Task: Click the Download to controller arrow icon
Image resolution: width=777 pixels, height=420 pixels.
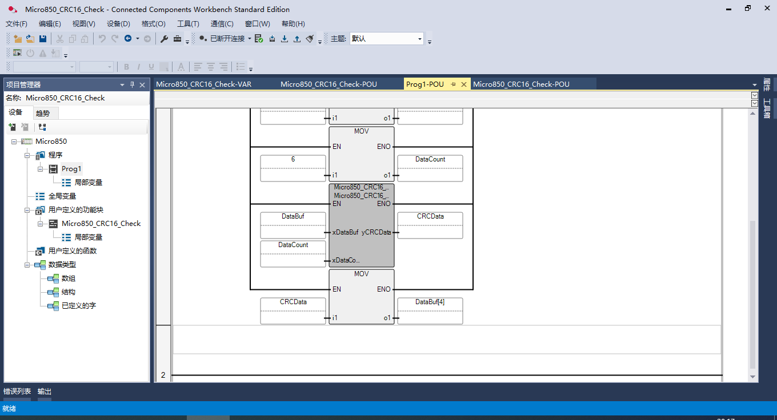Action: [285, 39]
